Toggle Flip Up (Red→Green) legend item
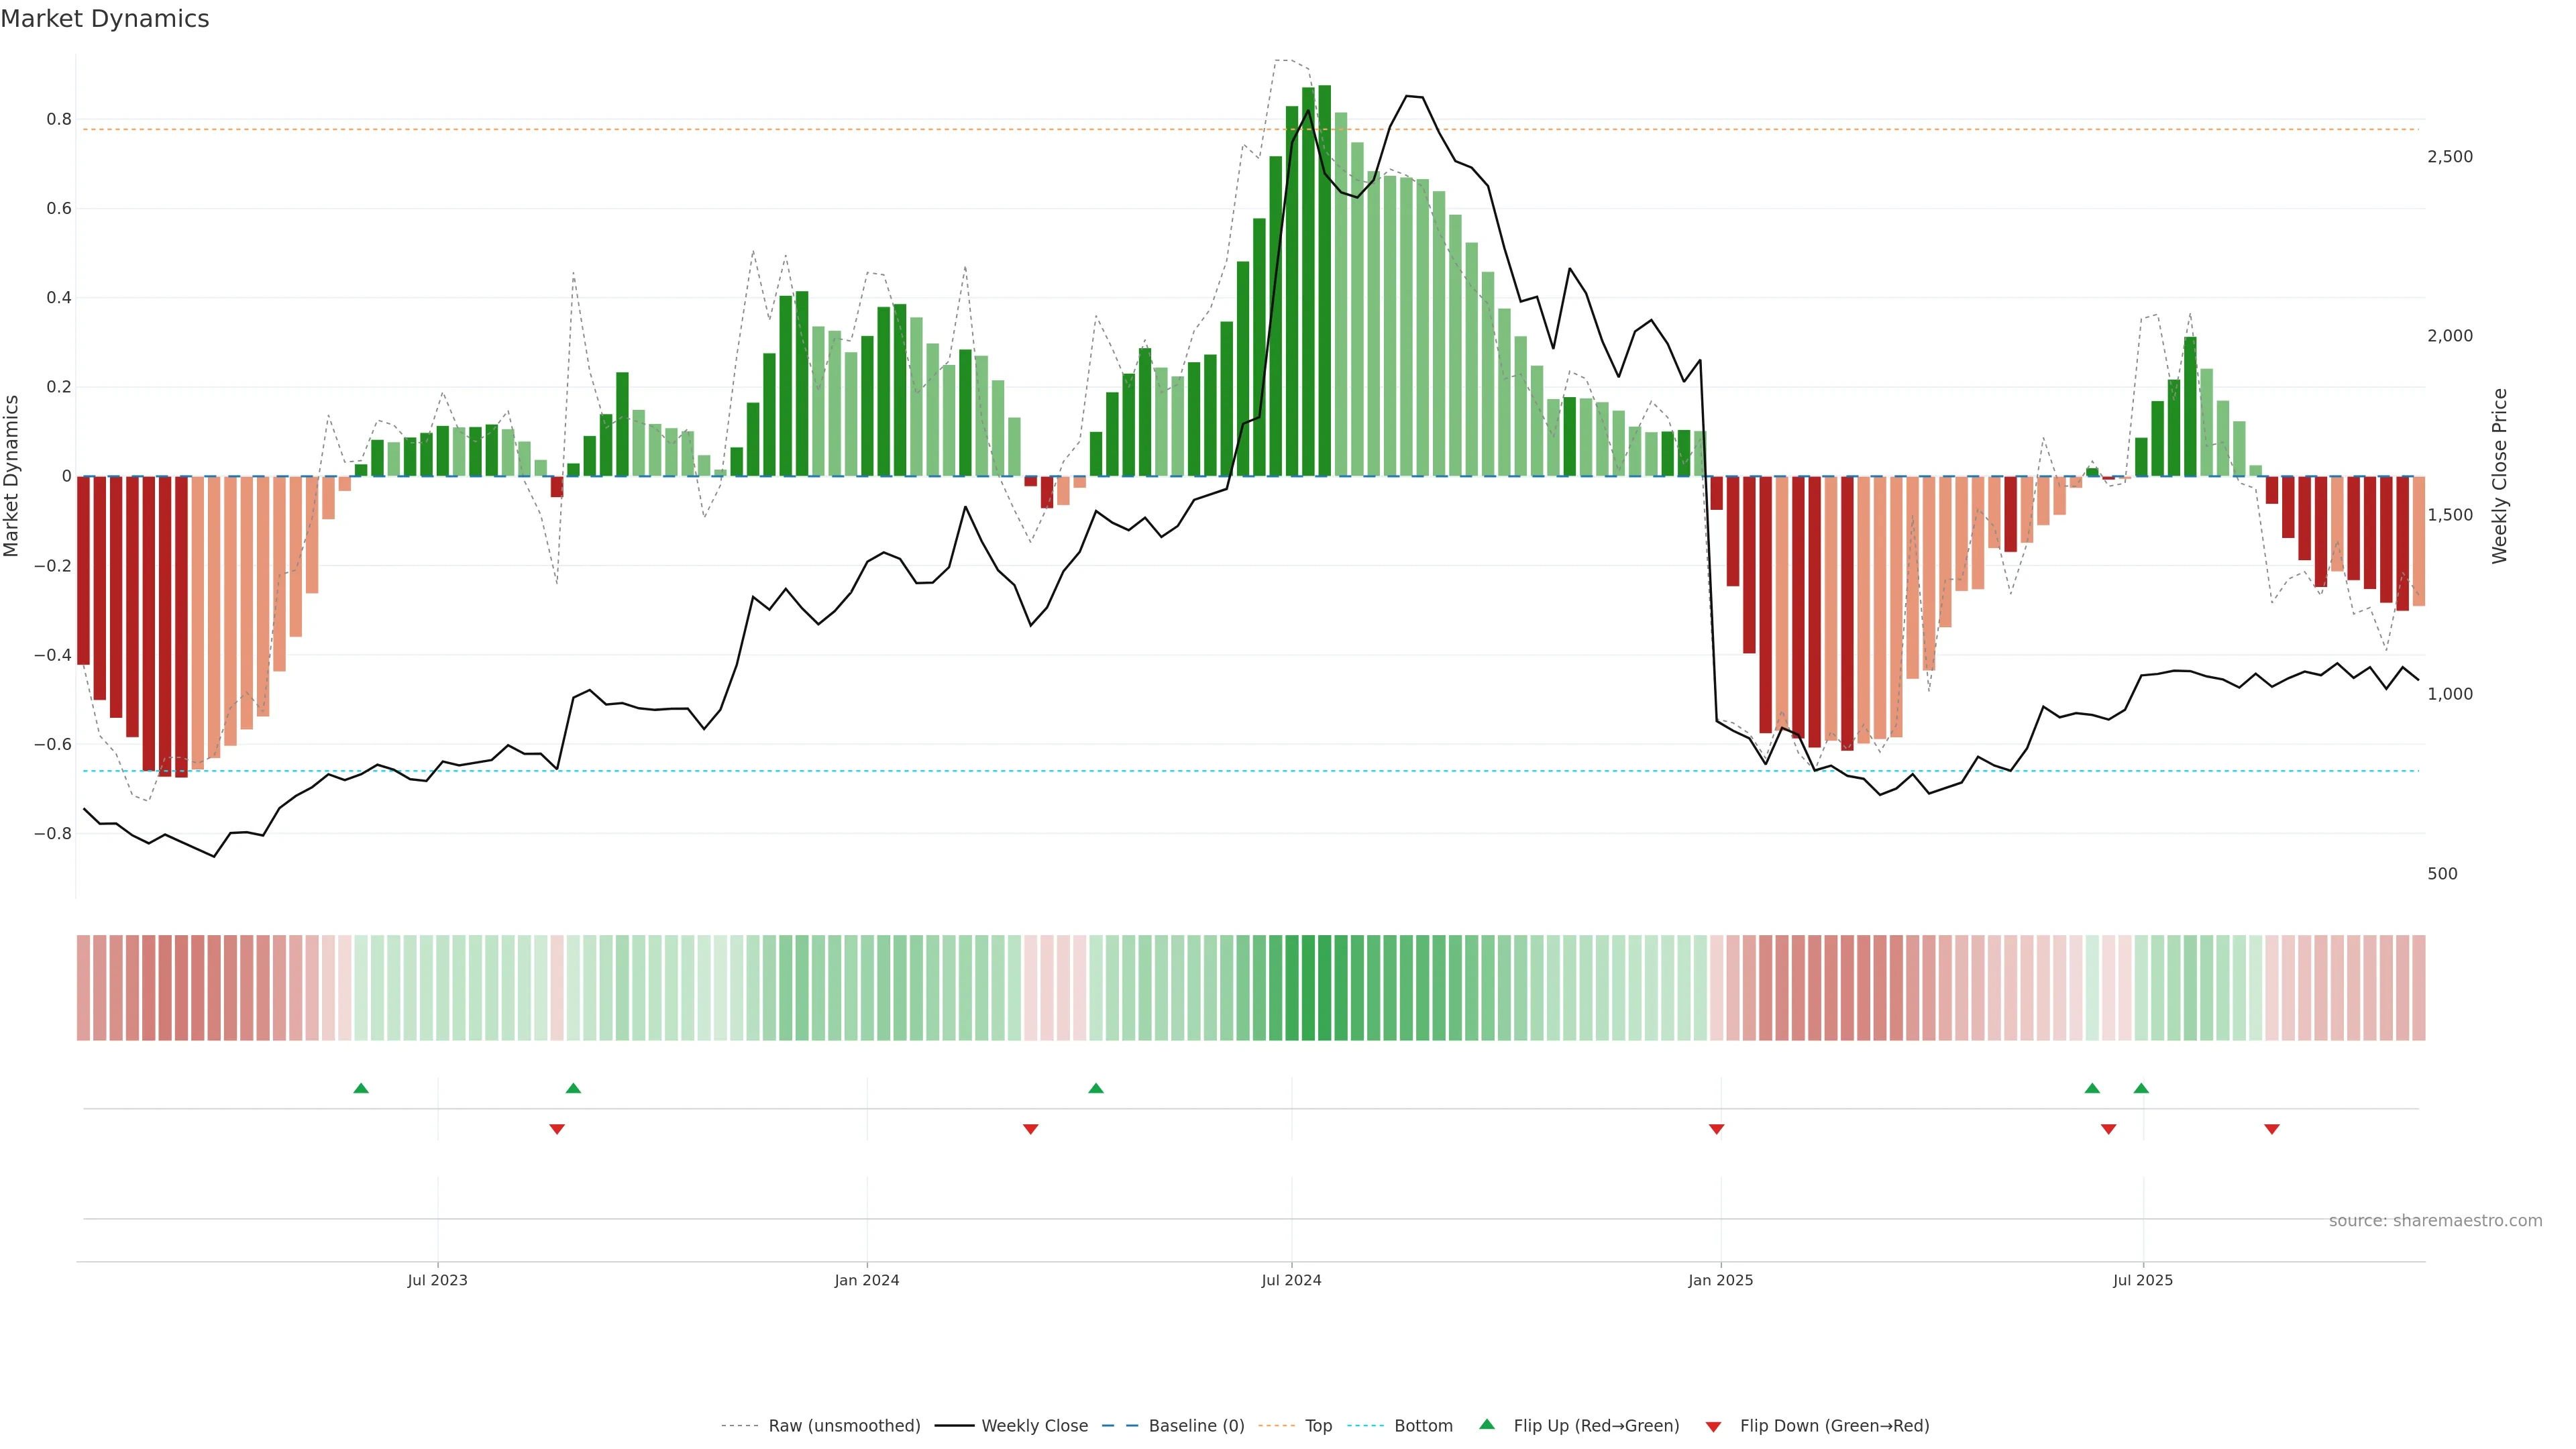Screen dimensions: 2576x1449 [x=1596, y=1426]
